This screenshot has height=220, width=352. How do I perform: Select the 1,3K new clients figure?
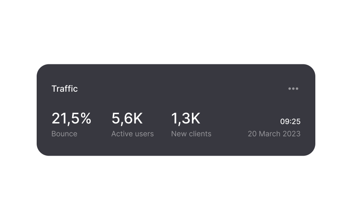point(186,119)
